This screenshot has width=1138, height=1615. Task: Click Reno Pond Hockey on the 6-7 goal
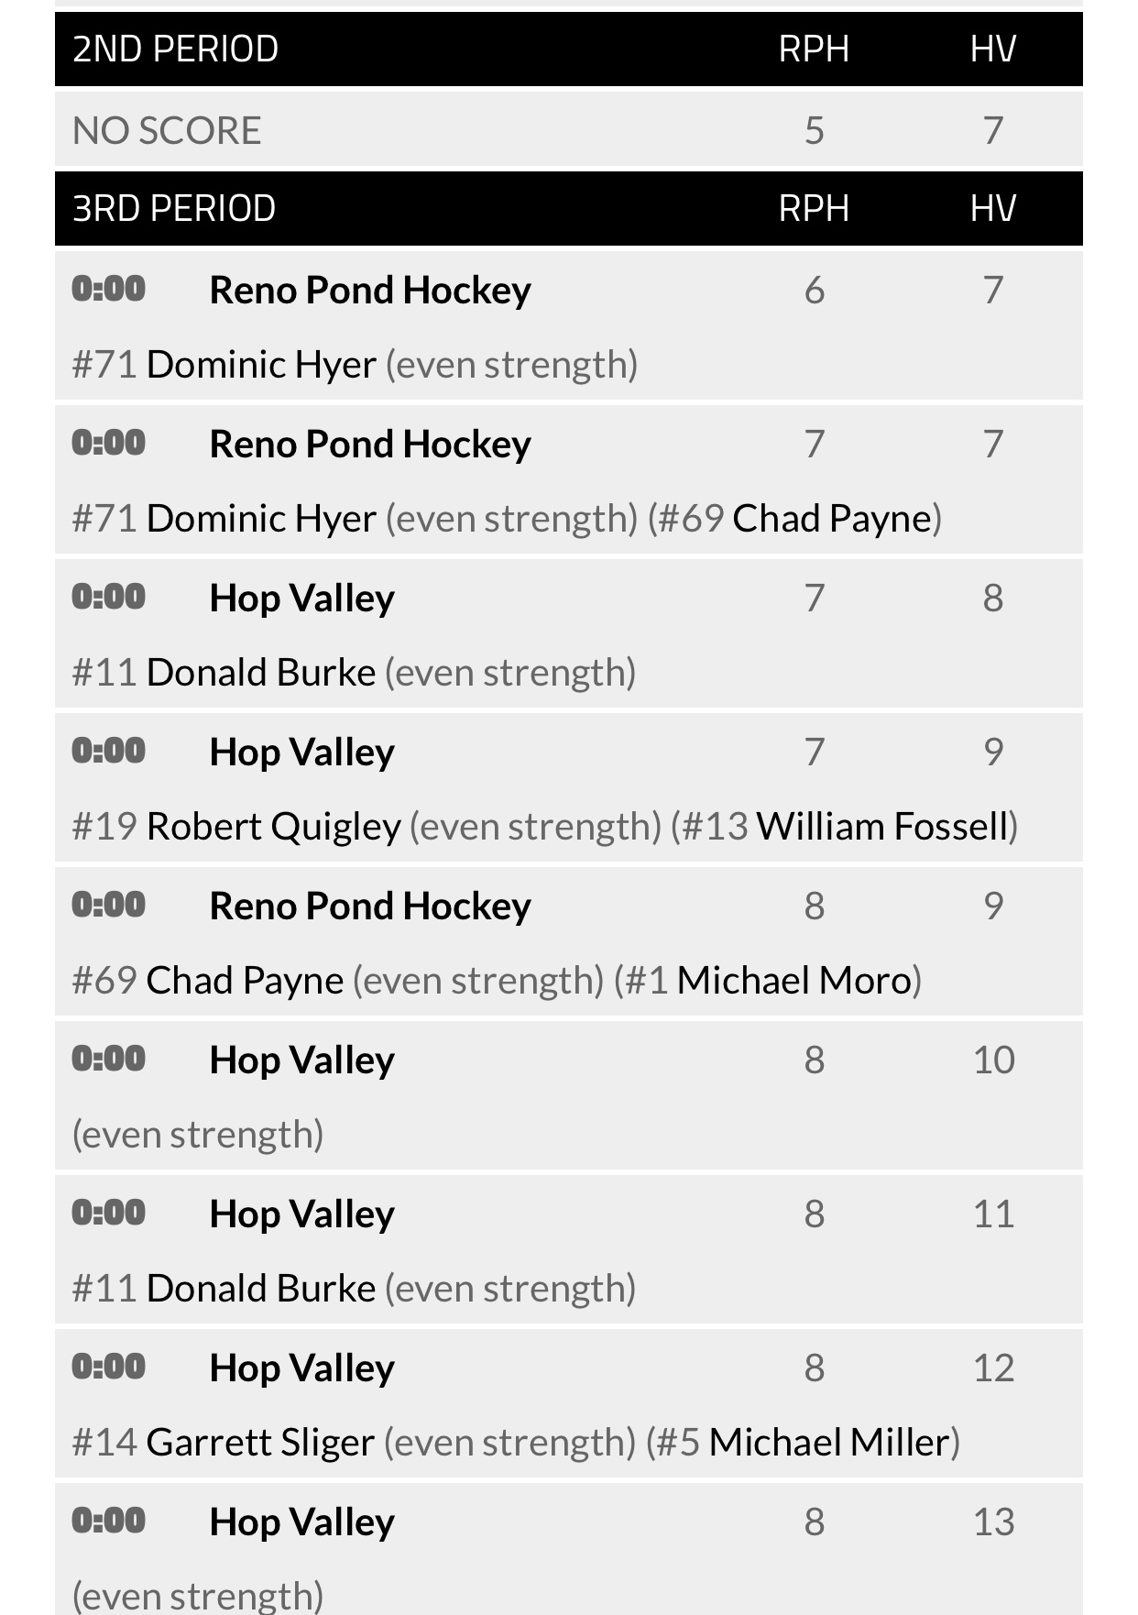coord(370,291)
